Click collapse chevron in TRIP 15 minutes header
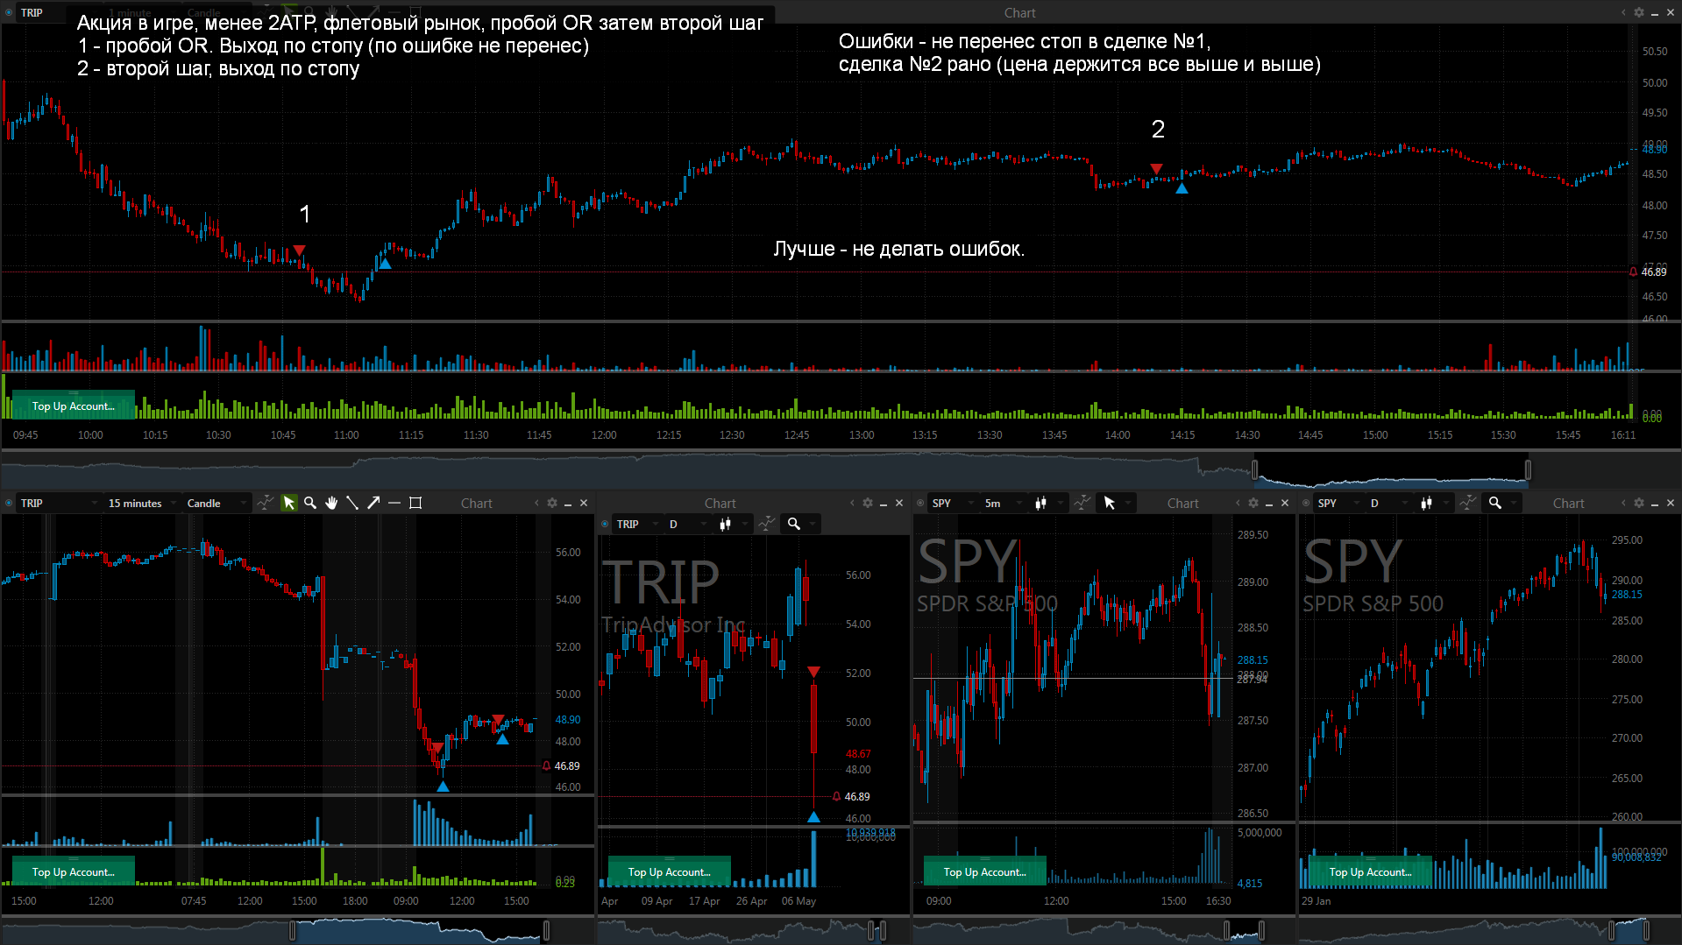 pos(536,503)
